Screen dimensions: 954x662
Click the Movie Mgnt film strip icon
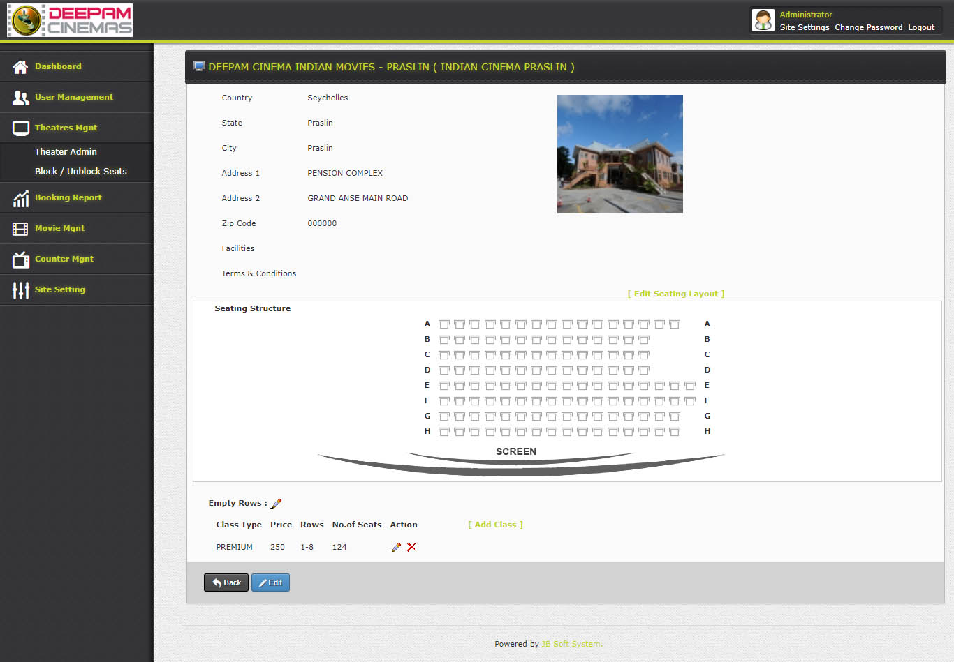[20, 229]
